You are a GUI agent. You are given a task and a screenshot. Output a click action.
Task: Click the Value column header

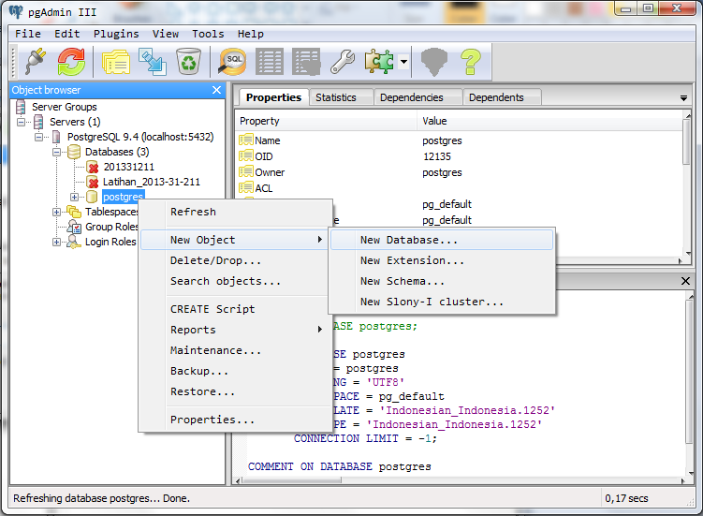(549, 121)
